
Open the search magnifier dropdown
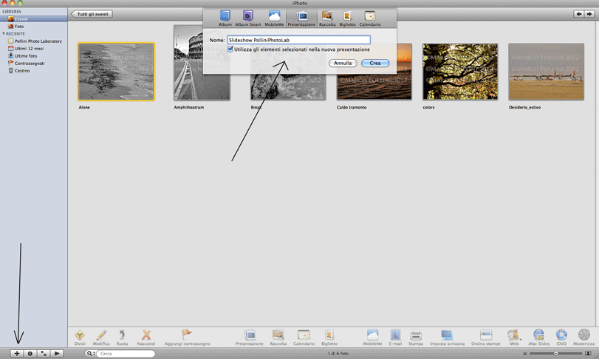(91, 353)
